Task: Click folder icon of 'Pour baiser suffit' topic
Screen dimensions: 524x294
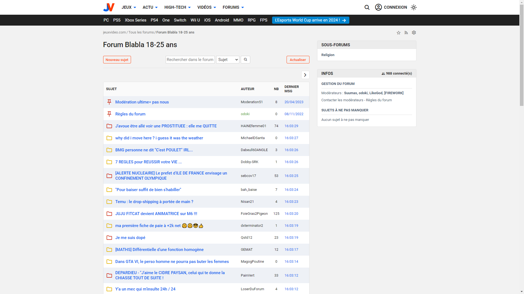Action: (109, 190)
